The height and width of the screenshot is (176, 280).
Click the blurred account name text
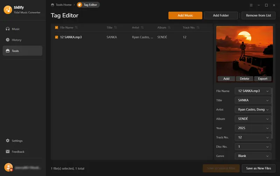tap(28, 168)
